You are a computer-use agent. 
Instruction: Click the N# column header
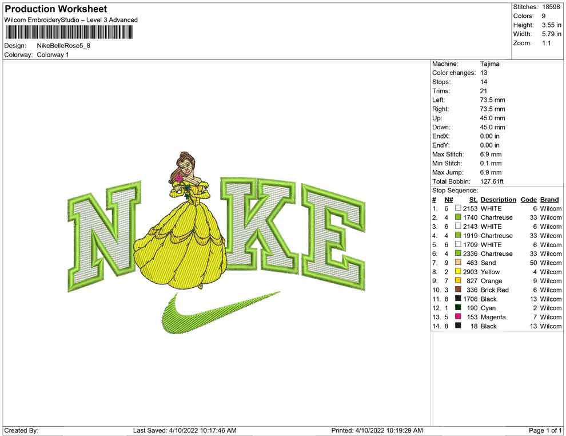[449, 200]
